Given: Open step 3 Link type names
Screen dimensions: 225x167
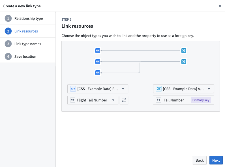Looking at the screenshot, I should point(28,44).
